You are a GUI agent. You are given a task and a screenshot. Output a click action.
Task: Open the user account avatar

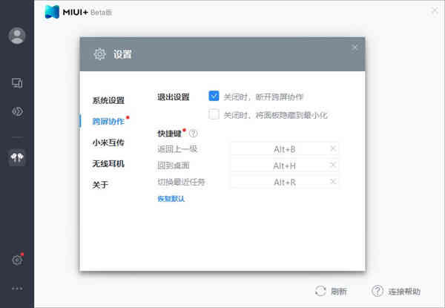pyautogui.click(x=17, y=36)
